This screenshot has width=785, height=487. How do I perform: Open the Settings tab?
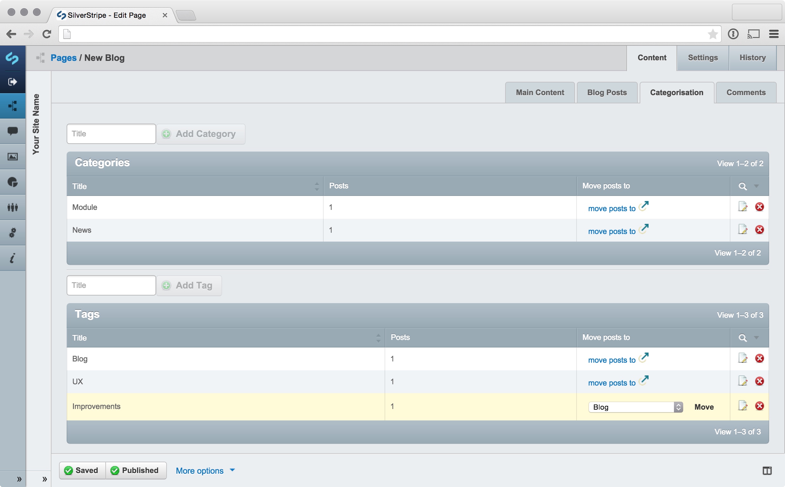(x=703, y=58)
